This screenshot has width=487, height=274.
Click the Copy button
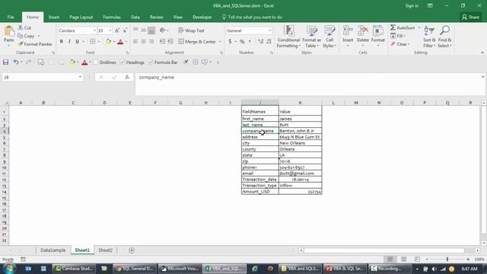[27, 36]
